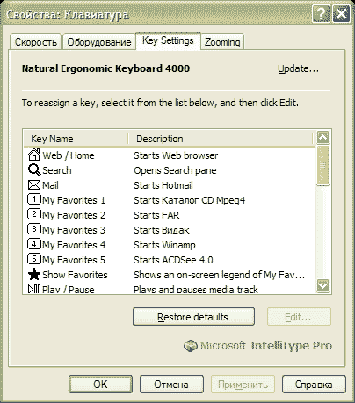Click the Play / Pause key icon
355x403 pixels.
click(x=34, y=289)
